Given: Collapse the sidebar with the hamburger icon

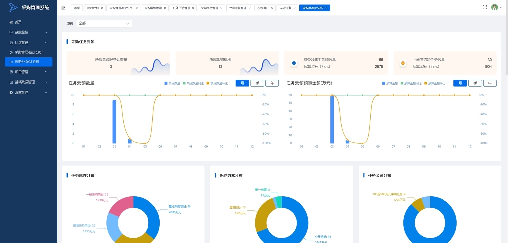Looking at the screenshot, I should (63, 8).
